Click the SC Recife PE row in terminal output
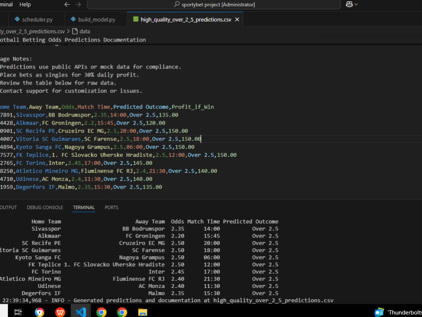This screenshot has width=422, height=317. tap(150, 243)
